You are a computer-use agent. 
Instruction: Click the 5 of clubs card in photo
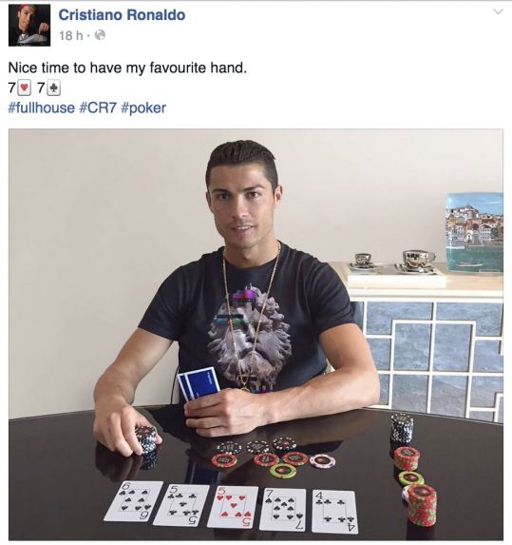181,505
